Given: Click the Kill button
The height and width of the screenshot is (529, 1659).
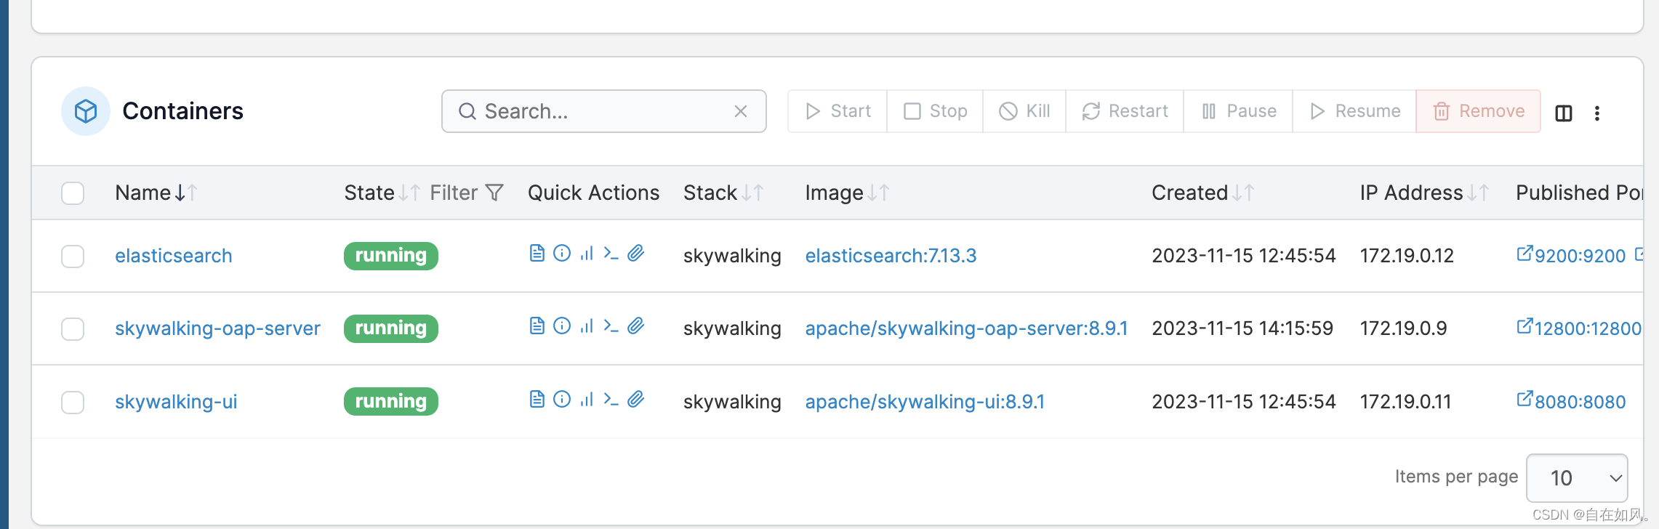Looking at the screenshot, I should (1024, 111).
